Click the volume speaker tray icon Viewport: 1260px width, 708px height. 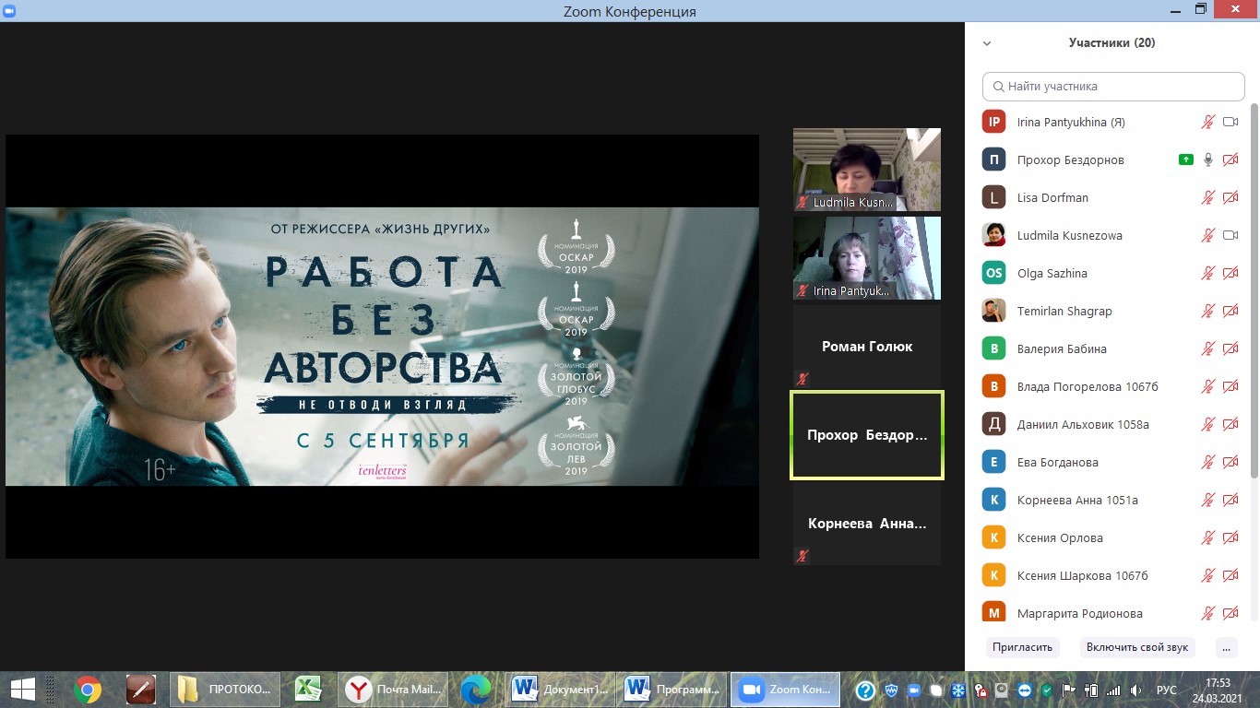pos(1135,690)
